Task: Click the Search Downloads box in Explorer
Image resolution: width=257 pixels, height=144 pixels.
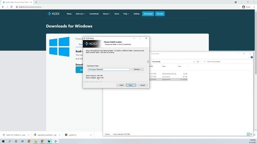Action: point(227,62)
